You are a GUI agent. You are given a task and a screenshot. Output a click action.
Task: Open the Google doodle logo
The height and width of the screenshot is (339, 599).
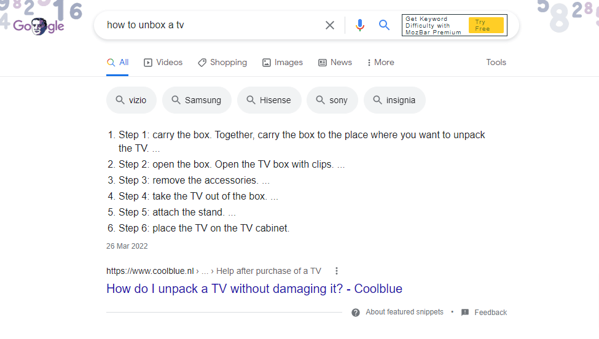pos(38,26)
